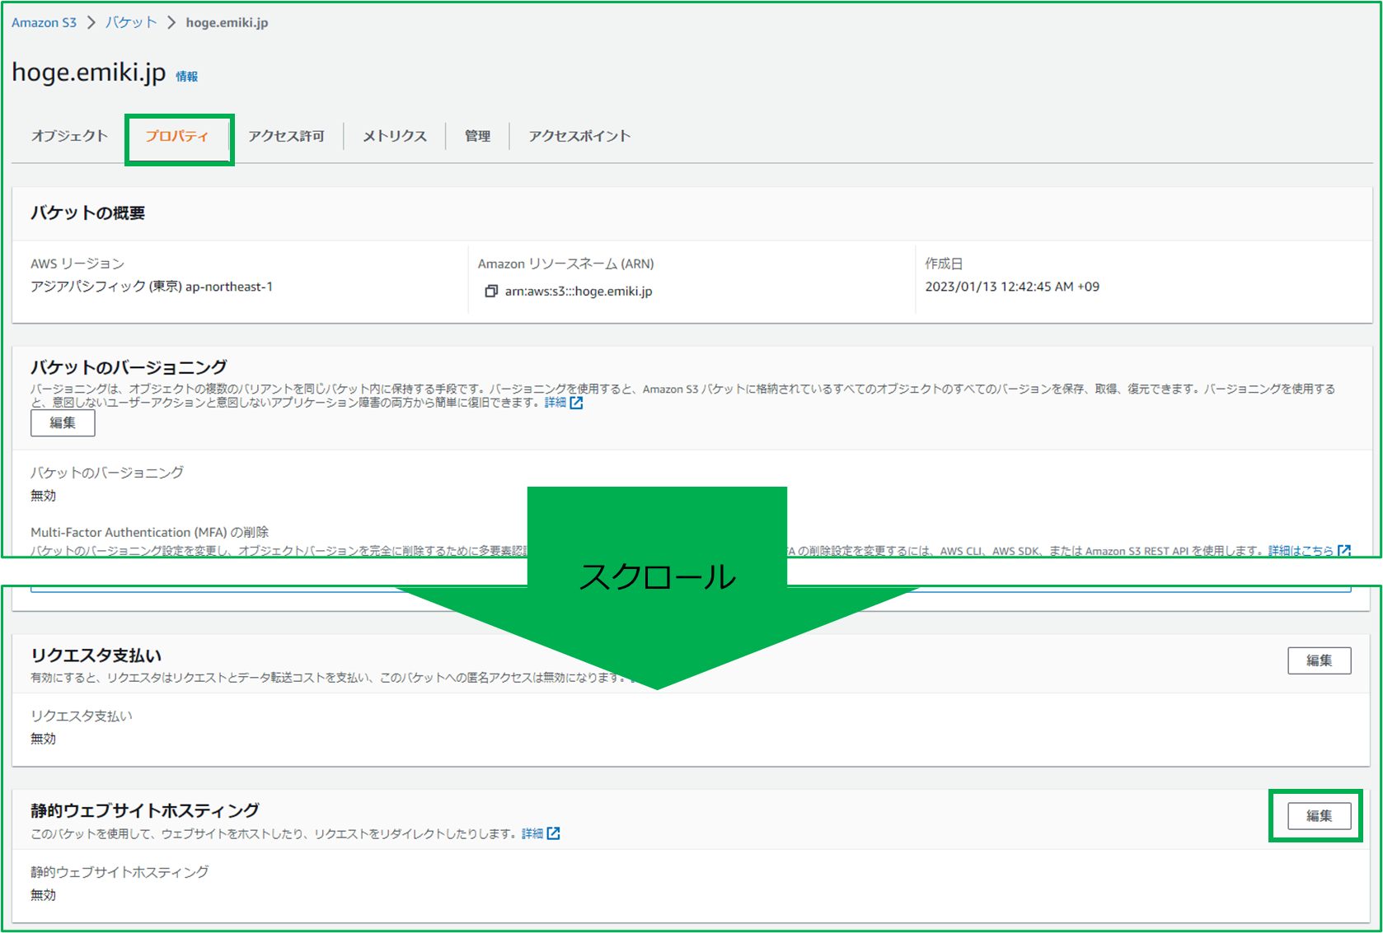Viewport: 1383px width, 933px height.
Task: Click the Multi-Factor Authentication (MFA) の削除 label
Action: [x=150, y=532]
